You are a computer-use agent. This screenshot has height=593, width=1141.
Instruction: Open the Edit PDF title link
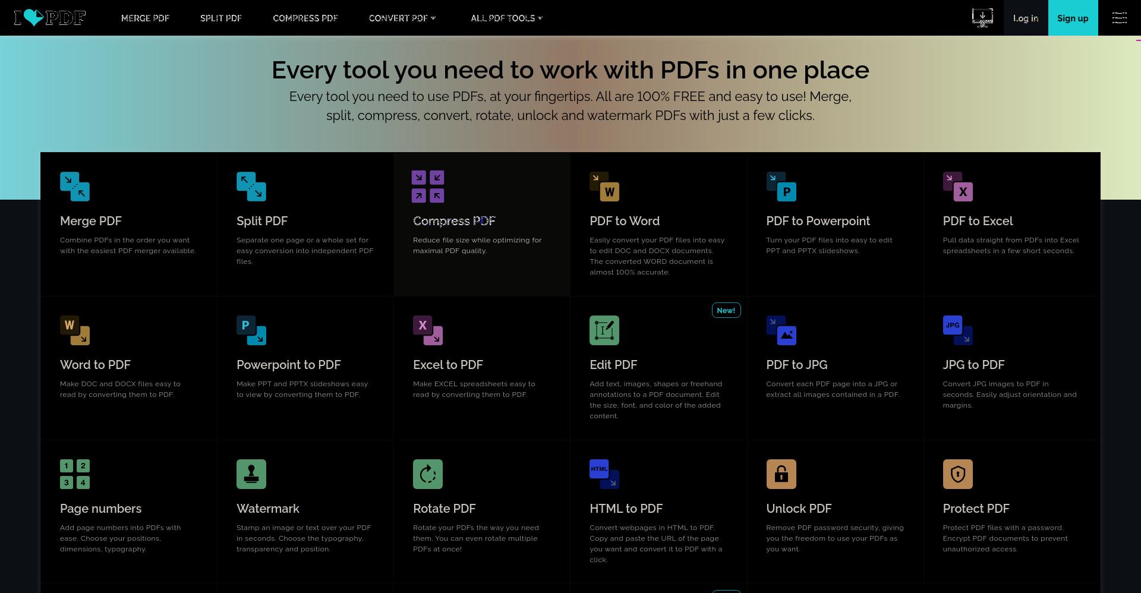(x=613, y=365)
